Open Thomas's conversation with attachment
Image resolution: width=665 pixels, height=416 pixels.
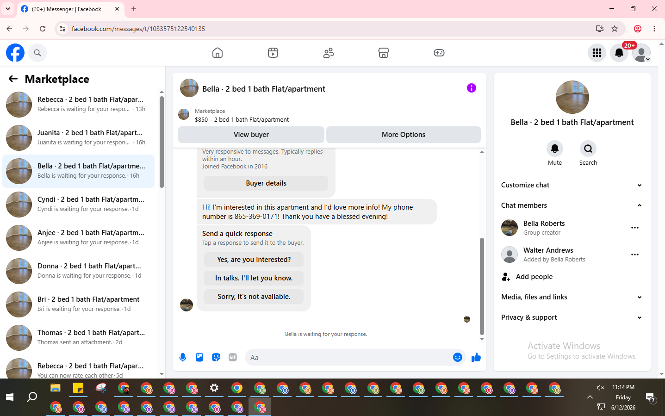(x=79, y=338)
